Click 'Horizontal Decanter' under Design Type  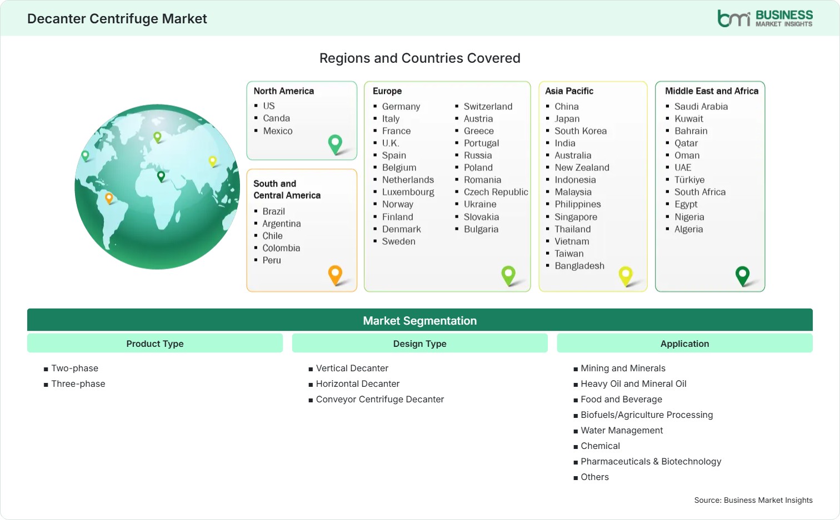358,384
